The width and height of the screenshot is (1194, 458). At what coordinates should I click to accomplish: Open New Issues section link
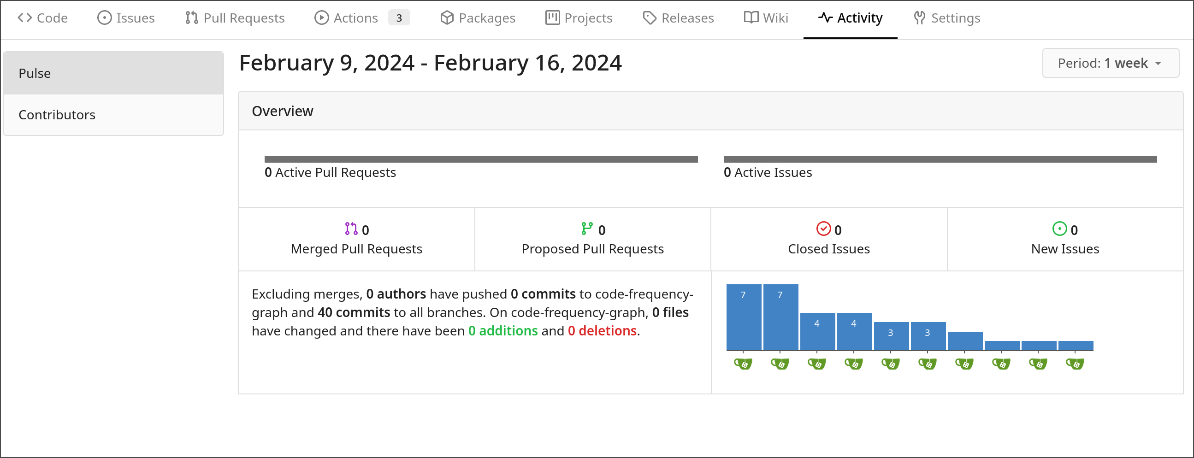click(x=1065, y=239)
